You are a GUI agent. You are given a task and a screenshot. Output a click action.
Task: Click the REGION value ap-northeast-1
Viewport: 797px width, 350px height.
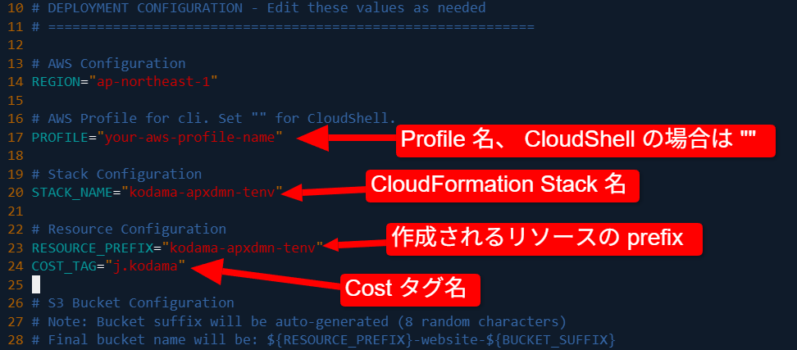(156, 82)
